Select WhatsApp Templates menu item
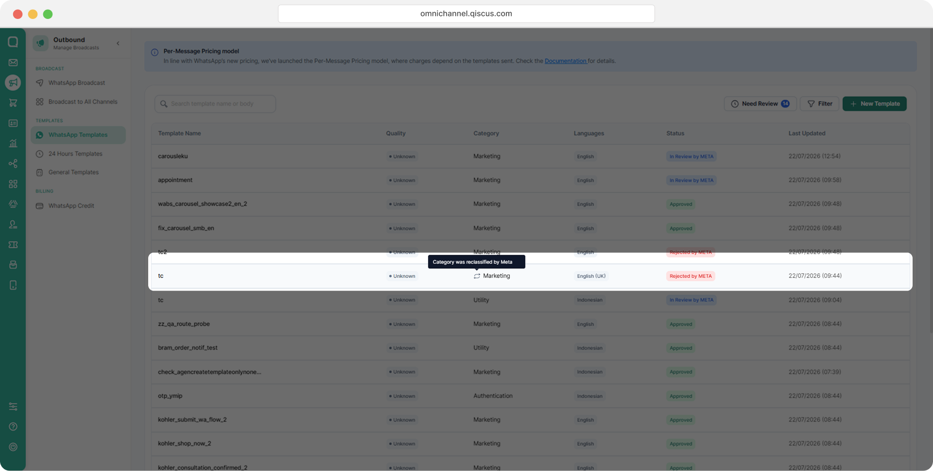Image resolution: width=933 pixels, height=471 pixels. tap(78, 135)
